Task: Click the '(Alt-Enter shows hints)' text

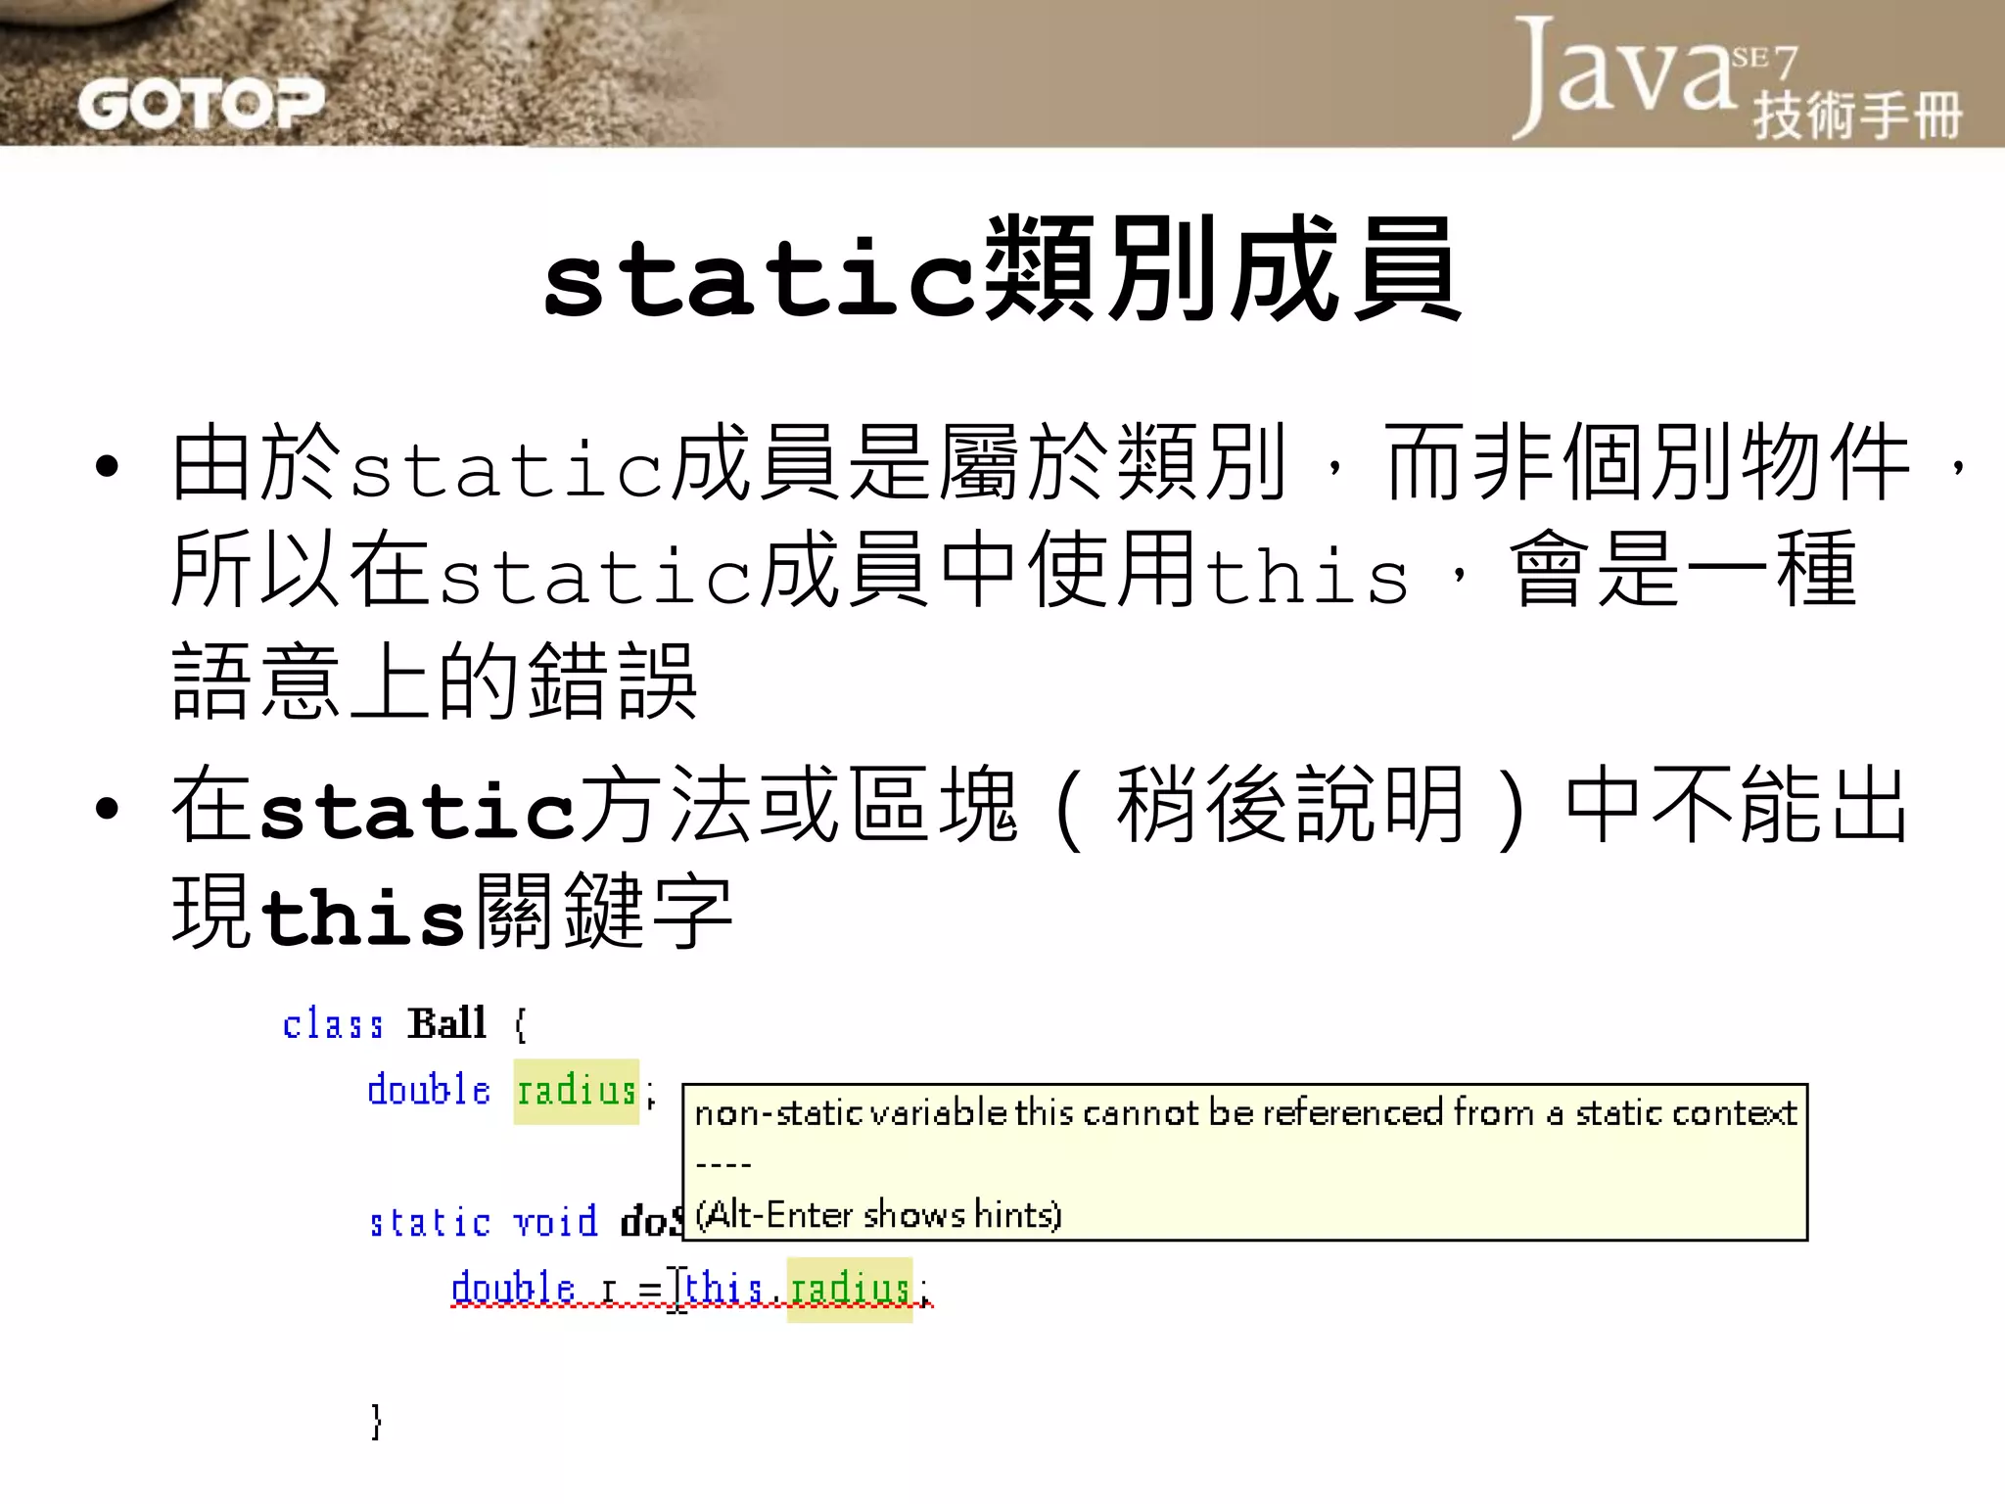Action: (878, 1215)
